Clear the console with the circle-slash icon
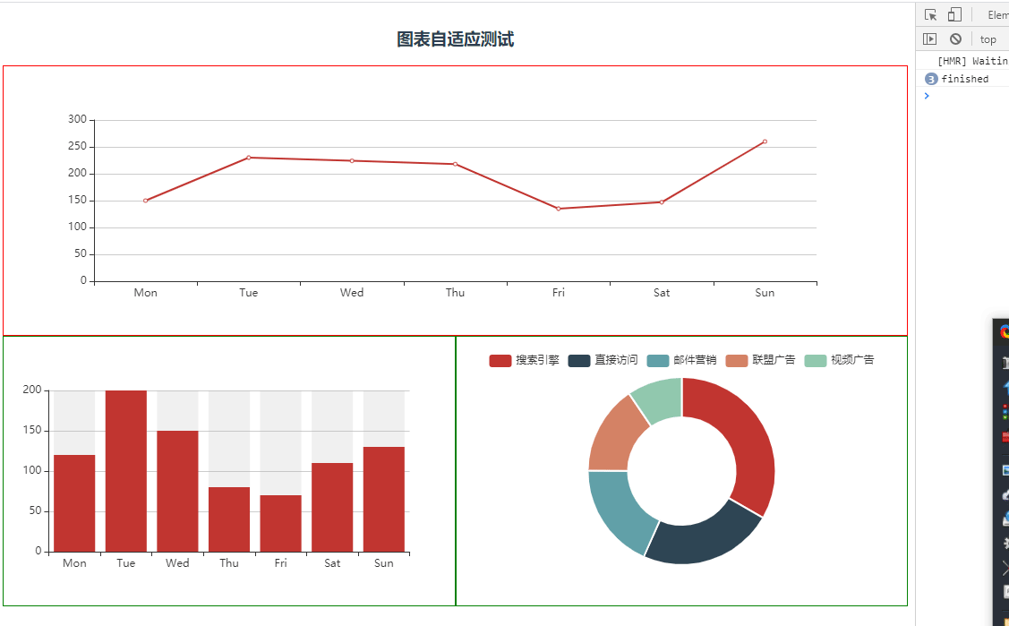The image size is (1009, 626). click(x=955, y=39)
